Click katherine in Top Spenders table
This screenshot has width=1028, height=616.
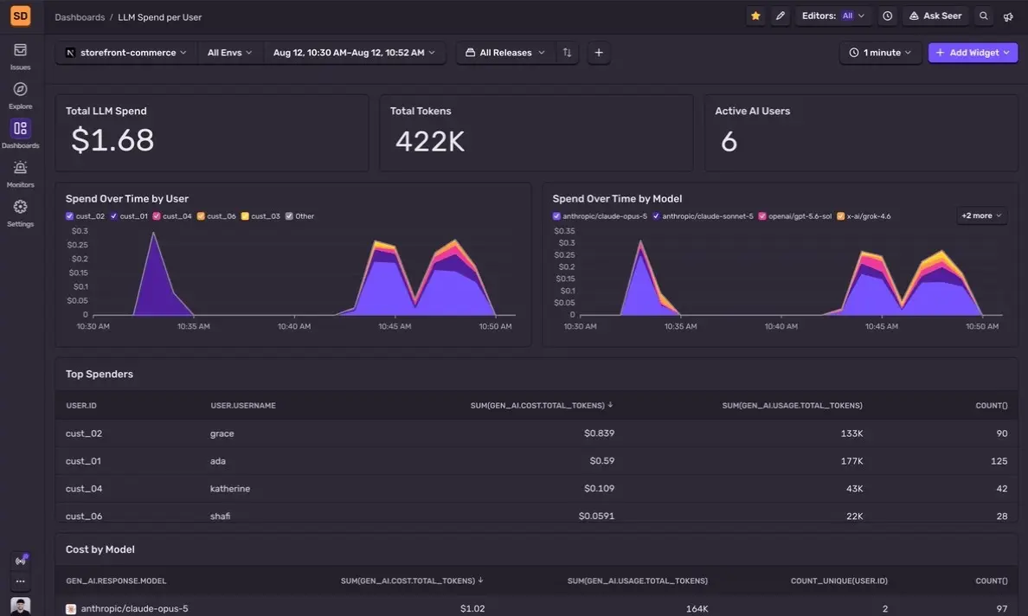230,489
